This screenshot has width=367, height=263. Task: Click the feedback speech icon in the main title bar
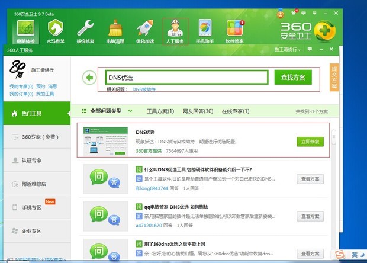tap(304, 13)
